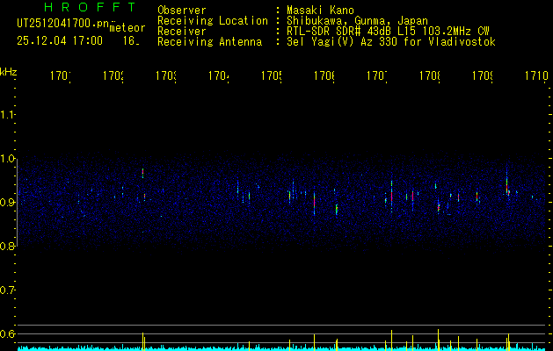Click the observer name Masaki Kano

coord(320,10)
